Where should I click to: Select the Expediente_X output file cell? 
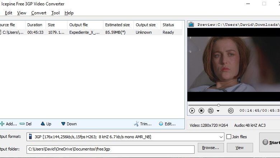tap(84, 32)
